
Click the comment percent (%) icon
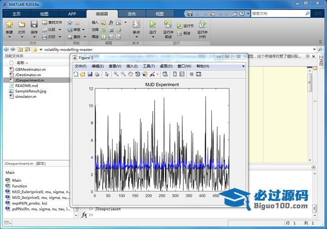(103, 30)
